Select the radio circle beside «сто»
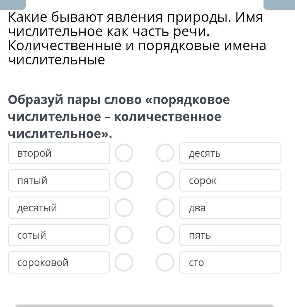 (165, 262)
